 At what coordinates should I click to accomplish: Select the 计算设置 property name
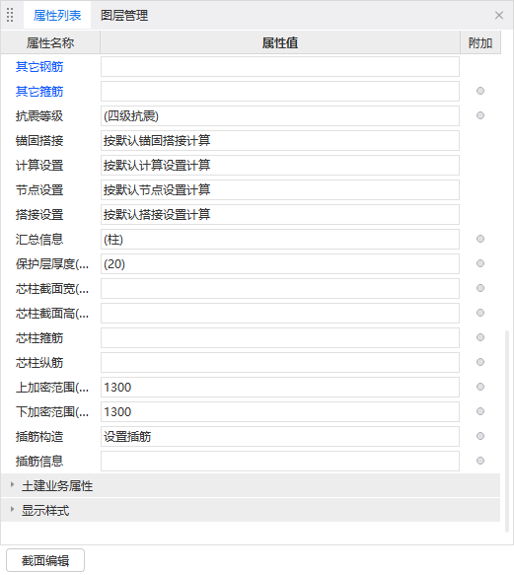pyautogui.click(x=39, y=165)
